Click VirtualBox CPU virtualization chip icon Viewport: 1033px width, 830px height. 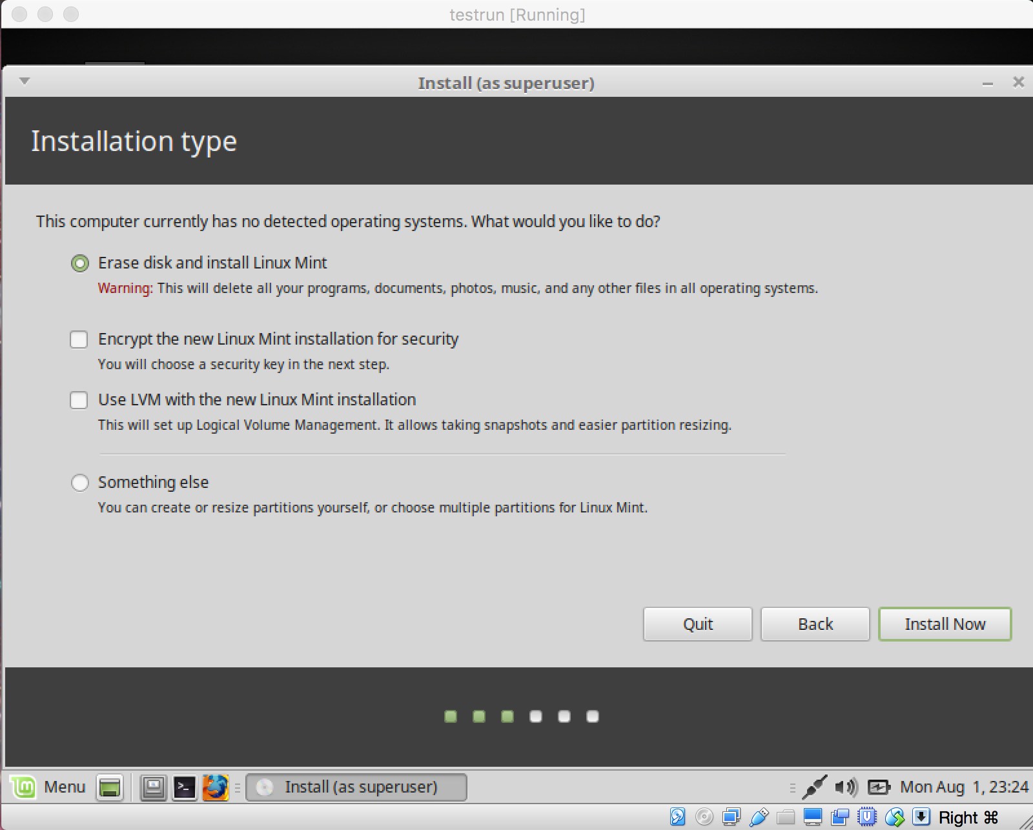[867, 817]
